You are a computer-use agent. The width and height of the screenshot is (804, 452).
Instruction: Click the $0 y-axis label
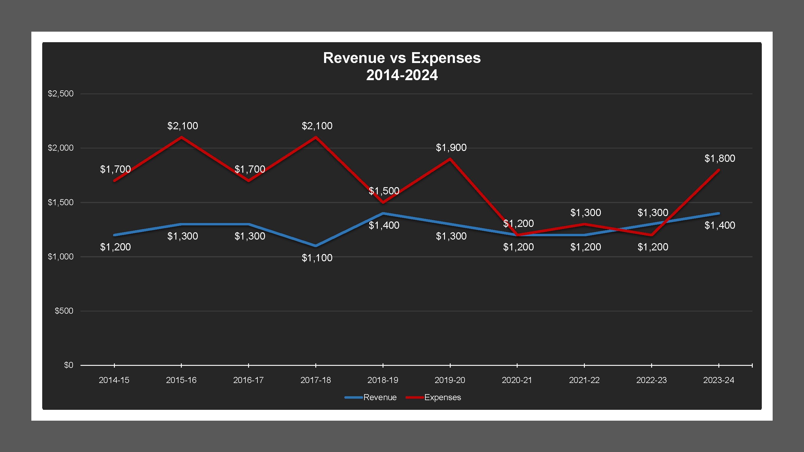(69, 365)
